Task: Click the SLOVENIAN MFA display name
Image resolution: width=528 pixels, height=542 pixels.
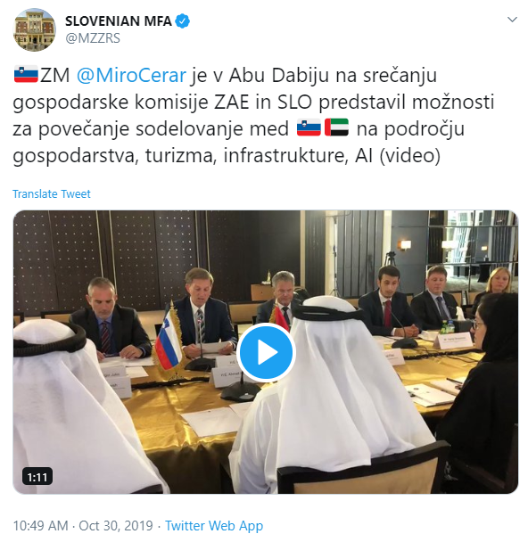Action: click(x=119, y=21)
